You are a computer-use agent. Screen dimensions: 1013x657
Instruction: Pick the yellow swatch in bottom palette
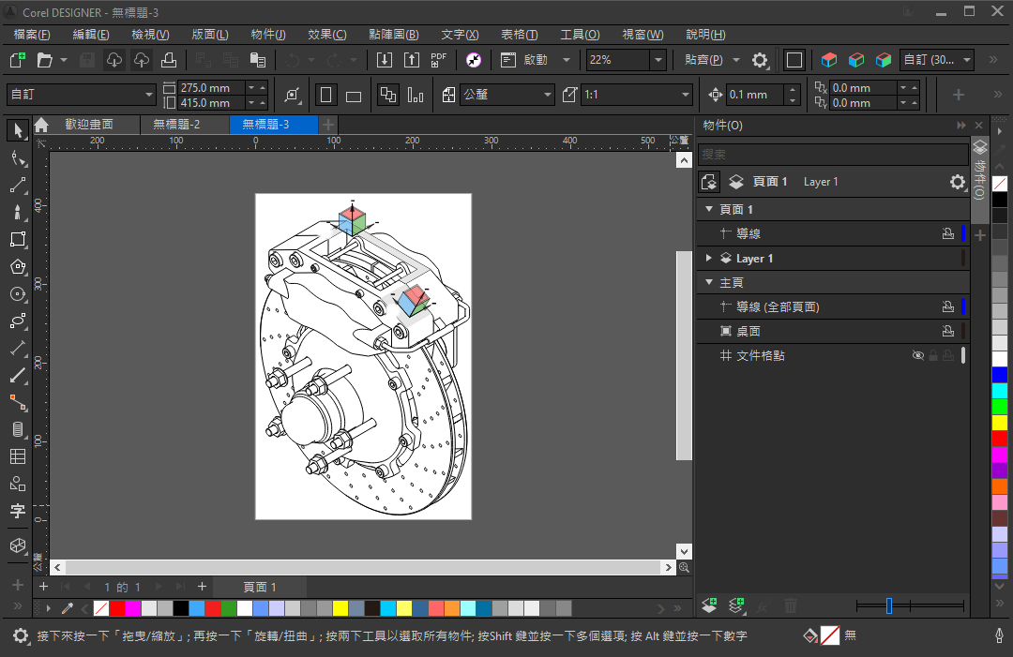(x=340, y=608)
